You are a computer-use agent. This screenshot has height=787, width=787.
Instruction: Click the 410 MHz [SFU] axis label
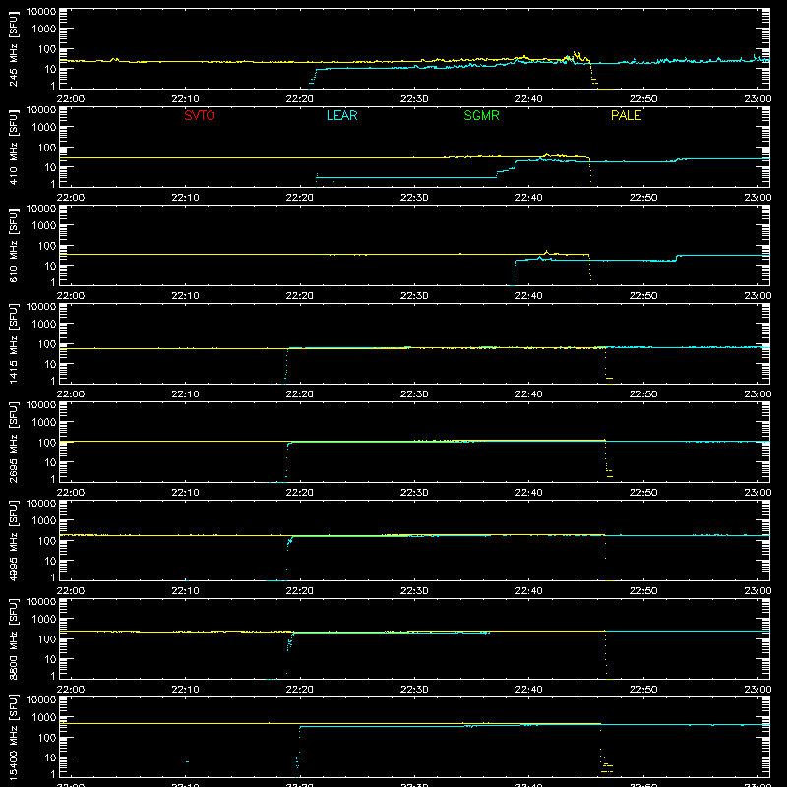(14, 147)
